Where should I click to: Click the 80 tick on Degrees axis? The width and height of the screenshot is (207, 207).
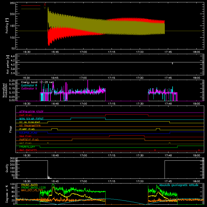pos(13,188)
